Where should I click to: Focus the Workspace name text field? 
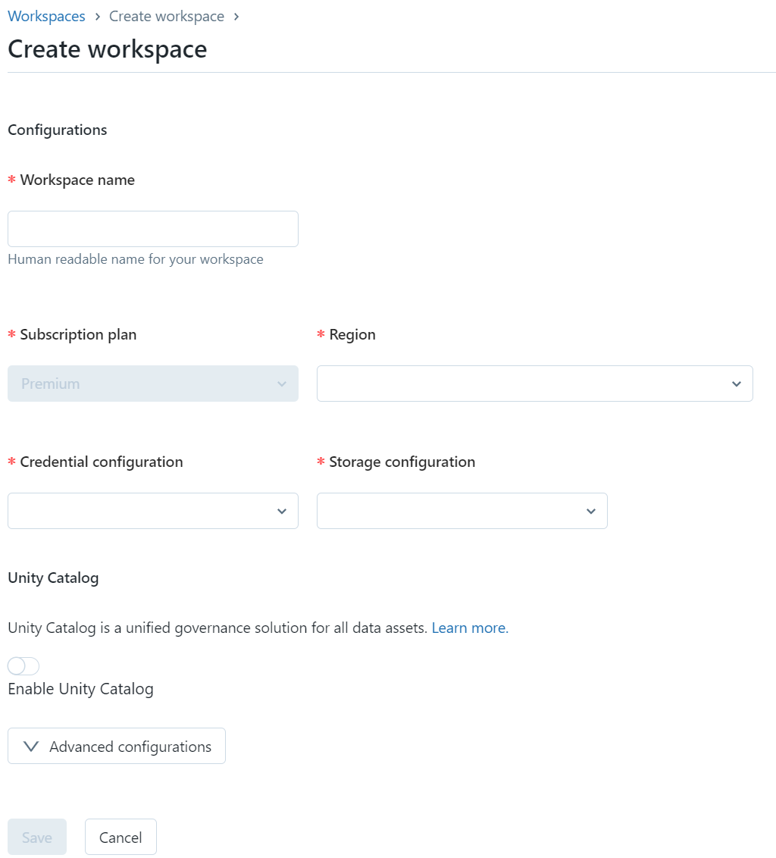point(152,229)
